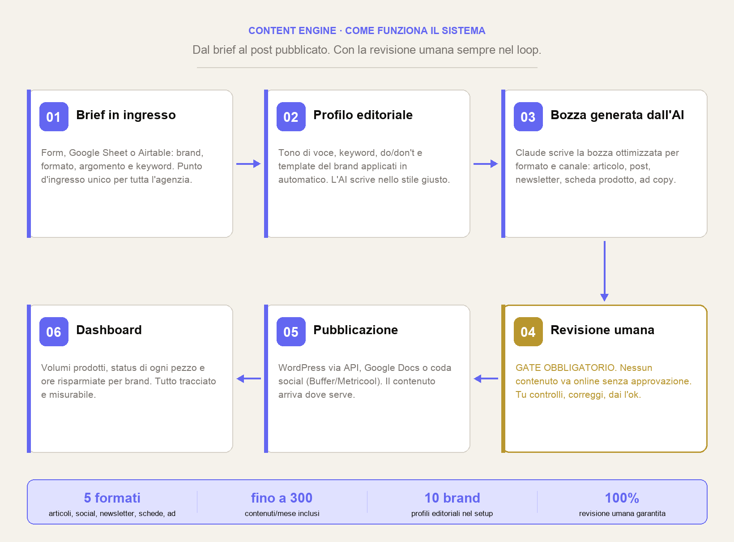Click the '10 brand' stat value
The height and width of the screenshot is (542, 734).
coord(452,498)
